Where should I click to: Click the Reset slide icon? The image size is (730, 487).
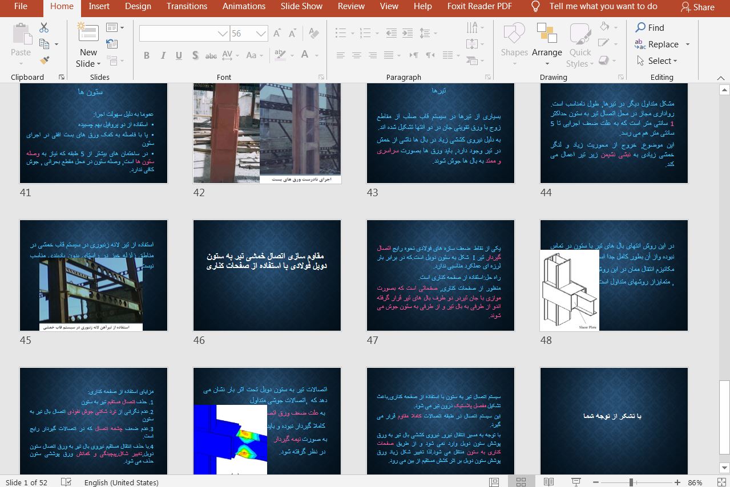[112, 44]
